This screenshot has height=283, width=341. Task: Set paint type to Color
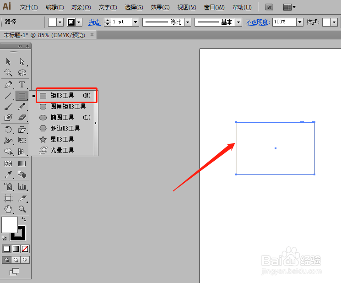pyautogui.click(x=7, y=249)
